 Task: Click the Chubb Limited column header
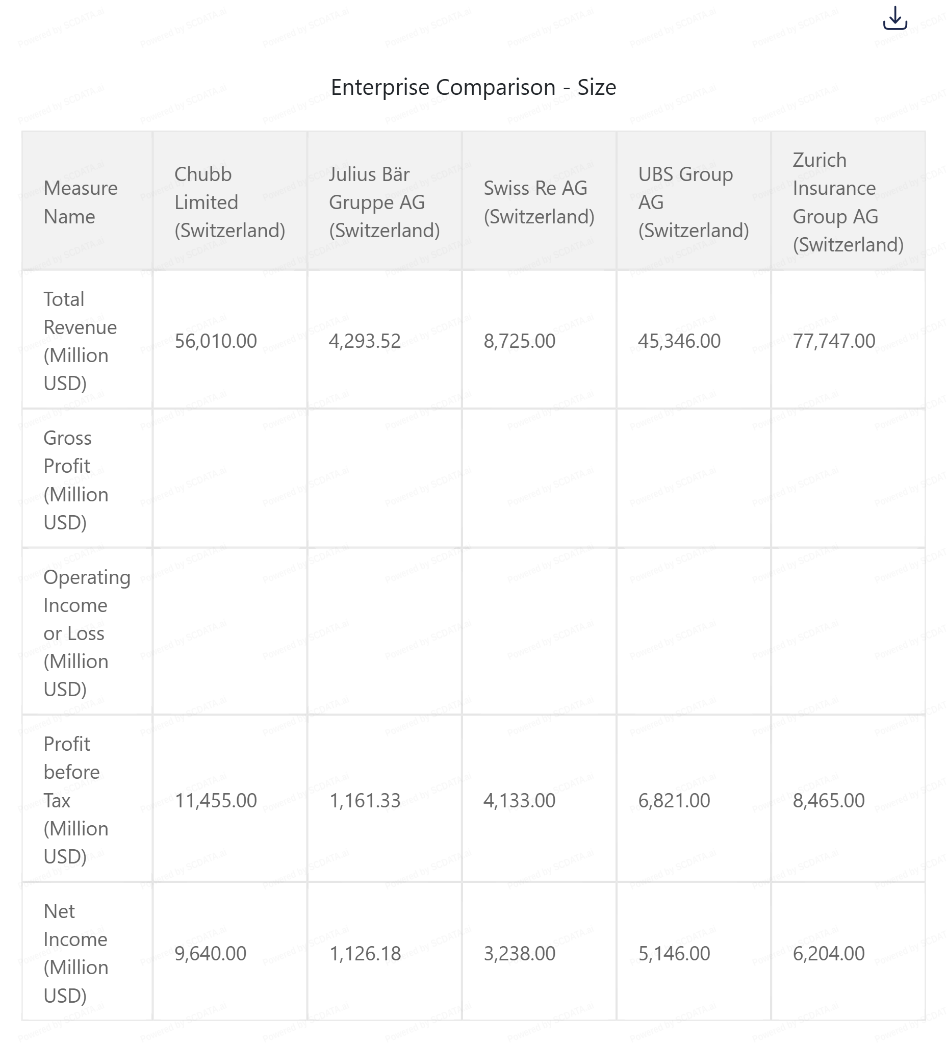[x=229, y=202]
